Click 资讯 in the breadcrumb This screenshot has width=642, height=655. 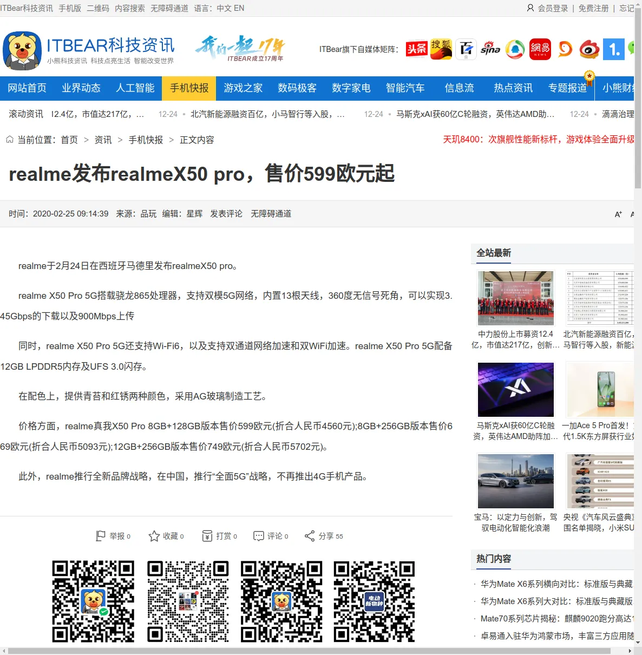coord(103,140)
